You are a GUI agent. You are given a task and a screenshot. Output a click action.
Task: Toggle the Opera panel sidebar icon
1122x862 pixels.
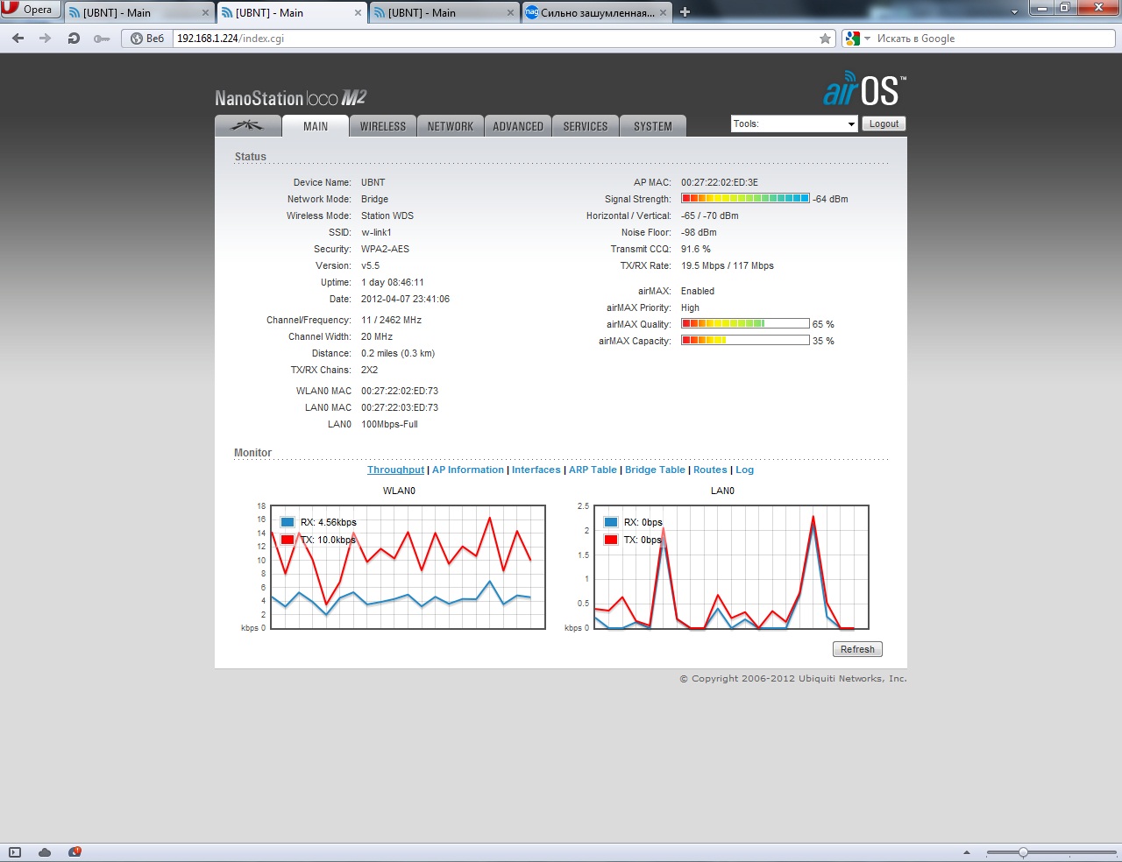click(x=14, y=851)
